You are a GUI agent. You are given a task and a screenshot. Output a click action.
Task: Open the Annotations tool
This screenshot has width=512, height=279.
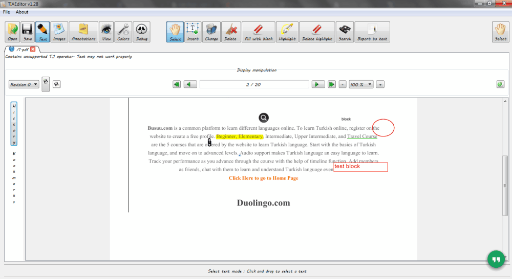point(83,32)
